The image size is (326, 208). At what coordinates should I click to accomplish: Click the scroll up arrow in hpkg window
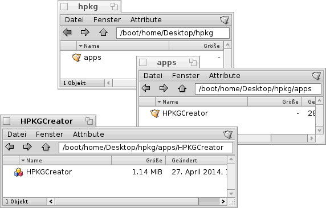coord(227,45)
